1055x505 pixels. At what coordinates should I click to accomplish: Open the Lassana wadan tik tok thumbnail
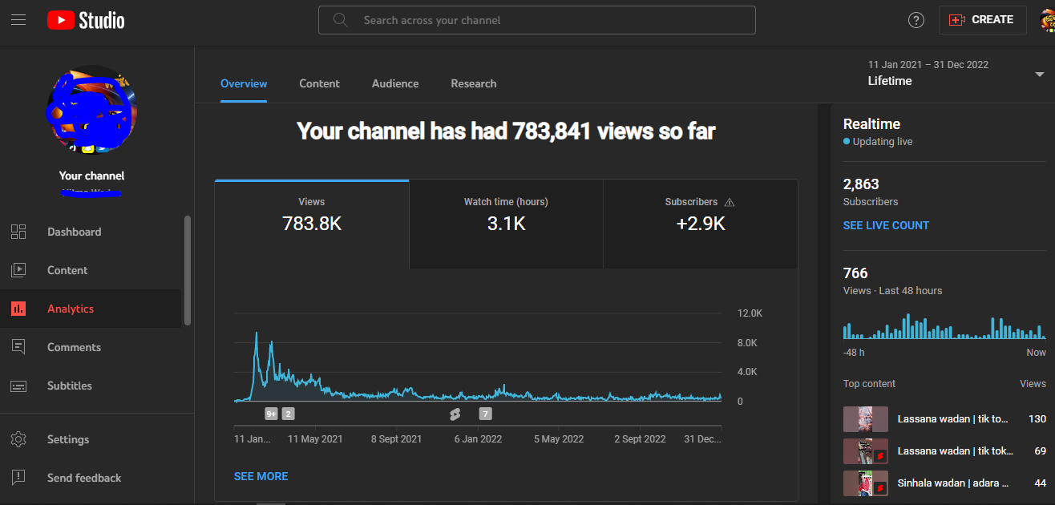coord(865,418)
